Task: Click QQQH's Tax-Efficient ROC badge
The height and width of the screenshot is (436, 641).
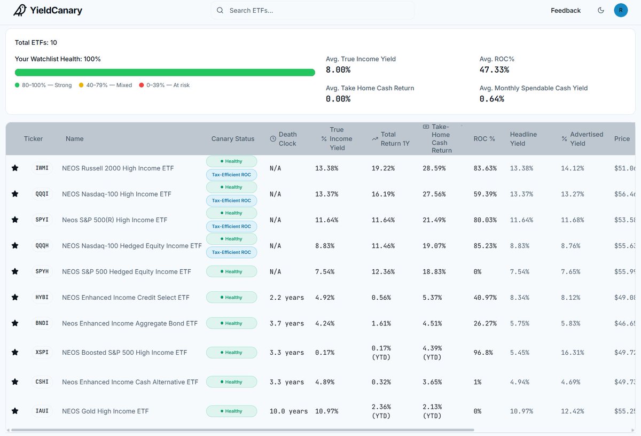Action: [x=231, y=252]
